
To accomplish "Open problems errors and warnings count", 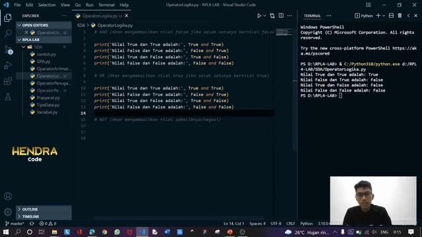I will coord(47,224).
